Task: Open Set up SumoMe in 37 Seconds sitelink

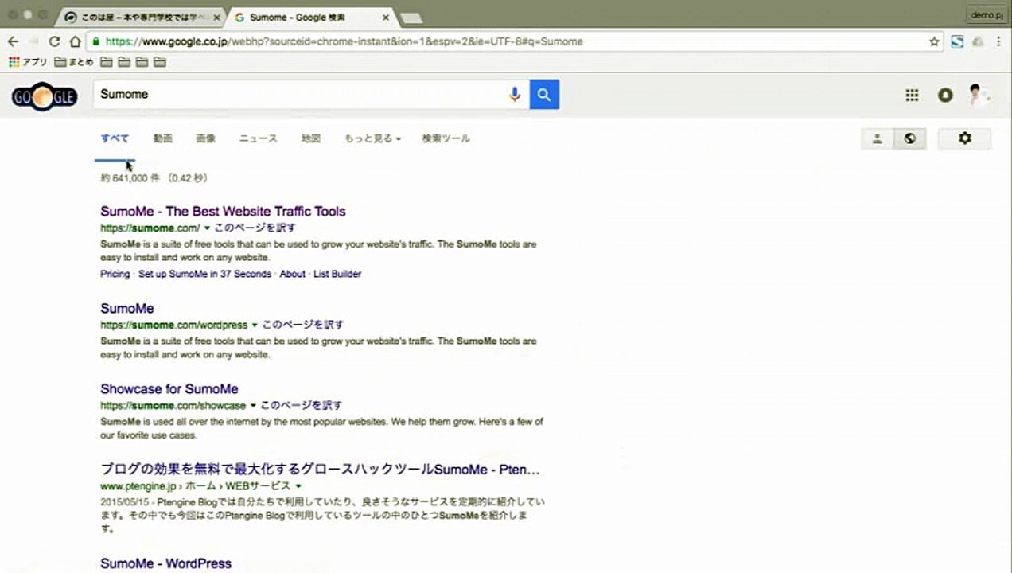Action: (204, 274)
